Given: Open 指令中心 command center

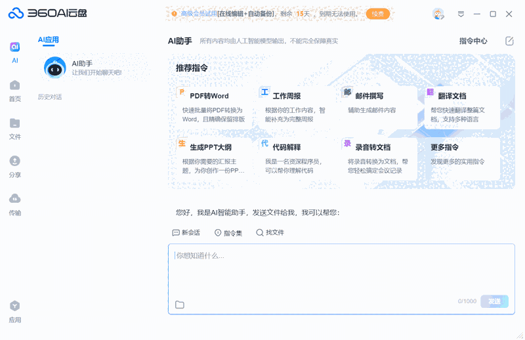Looking at the screenshot, I should 473,41.
